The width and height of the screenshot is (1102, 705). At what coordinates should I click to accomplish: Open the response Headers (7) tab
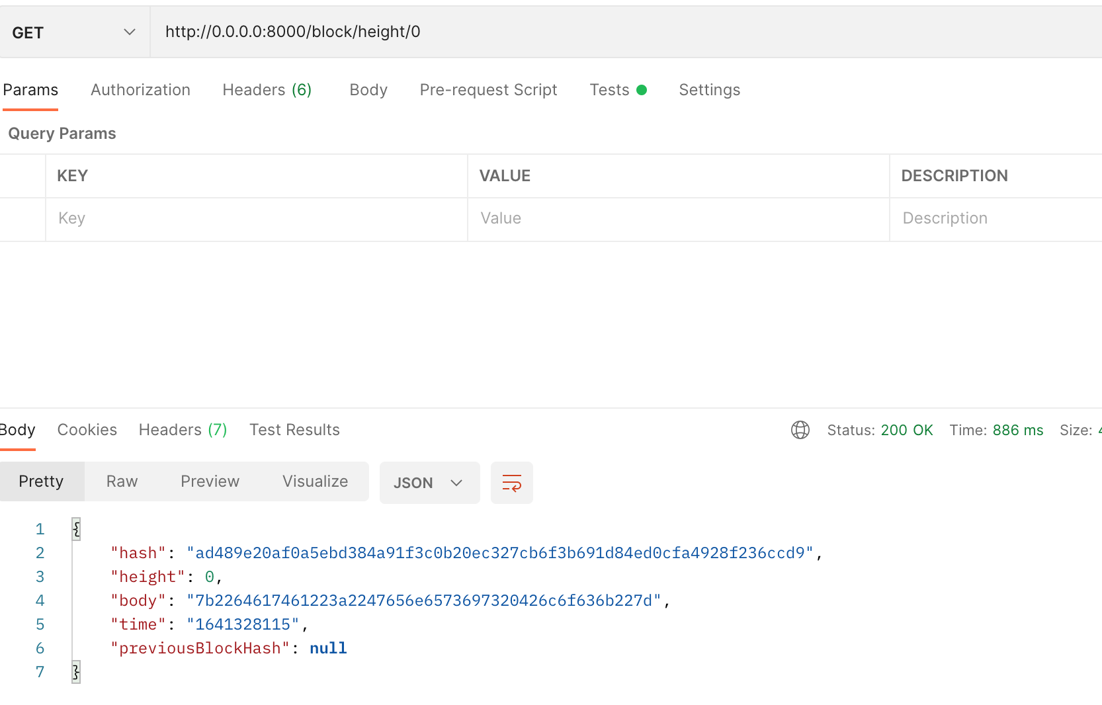(183, 430)
